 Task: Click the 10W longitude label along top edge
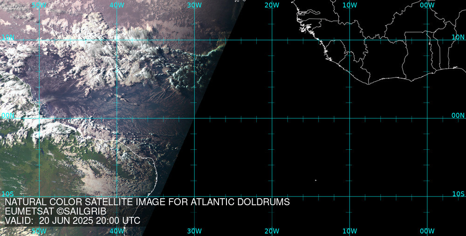tap(349, 5)
